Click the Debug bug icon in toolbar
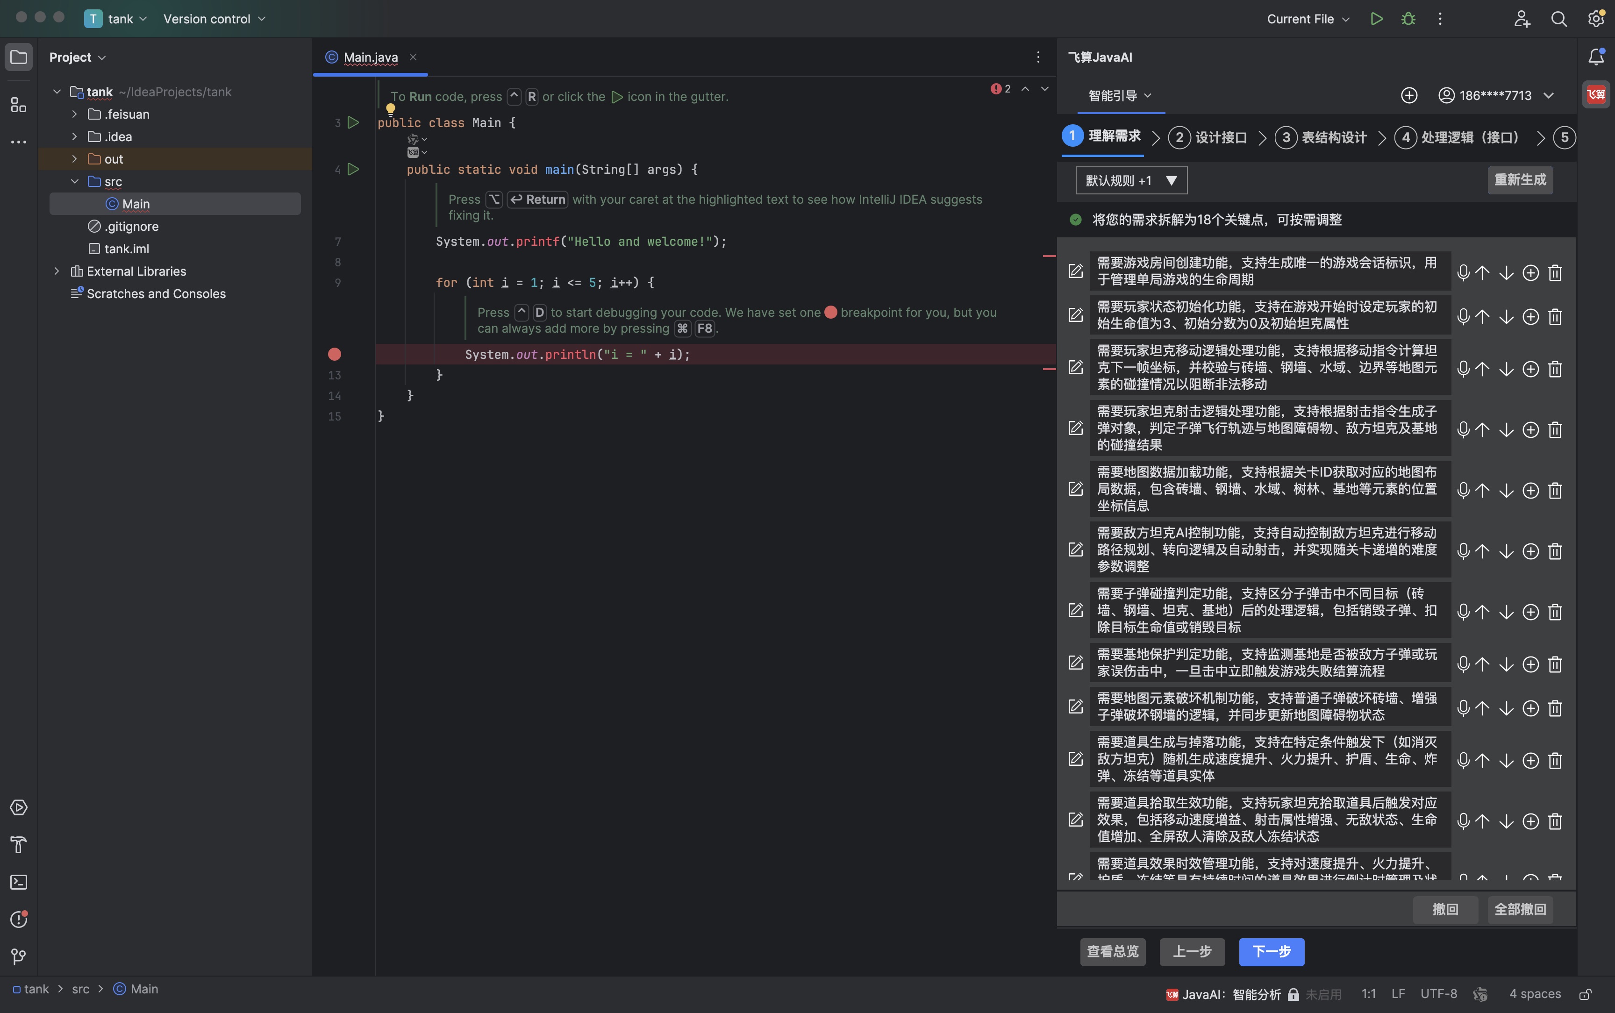The width and height of the screenshot is (1615, 1013). point(1408,19)
